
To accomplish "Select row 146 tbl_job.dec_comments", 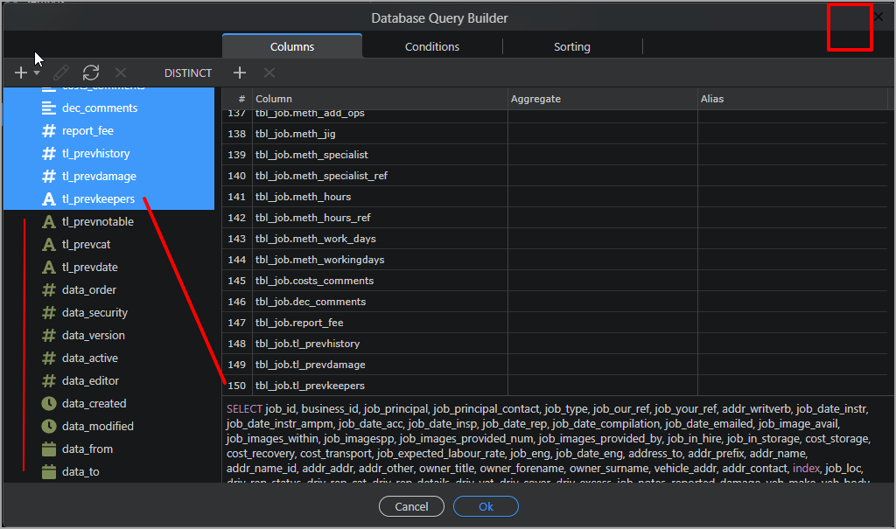I will coord(554,302).
